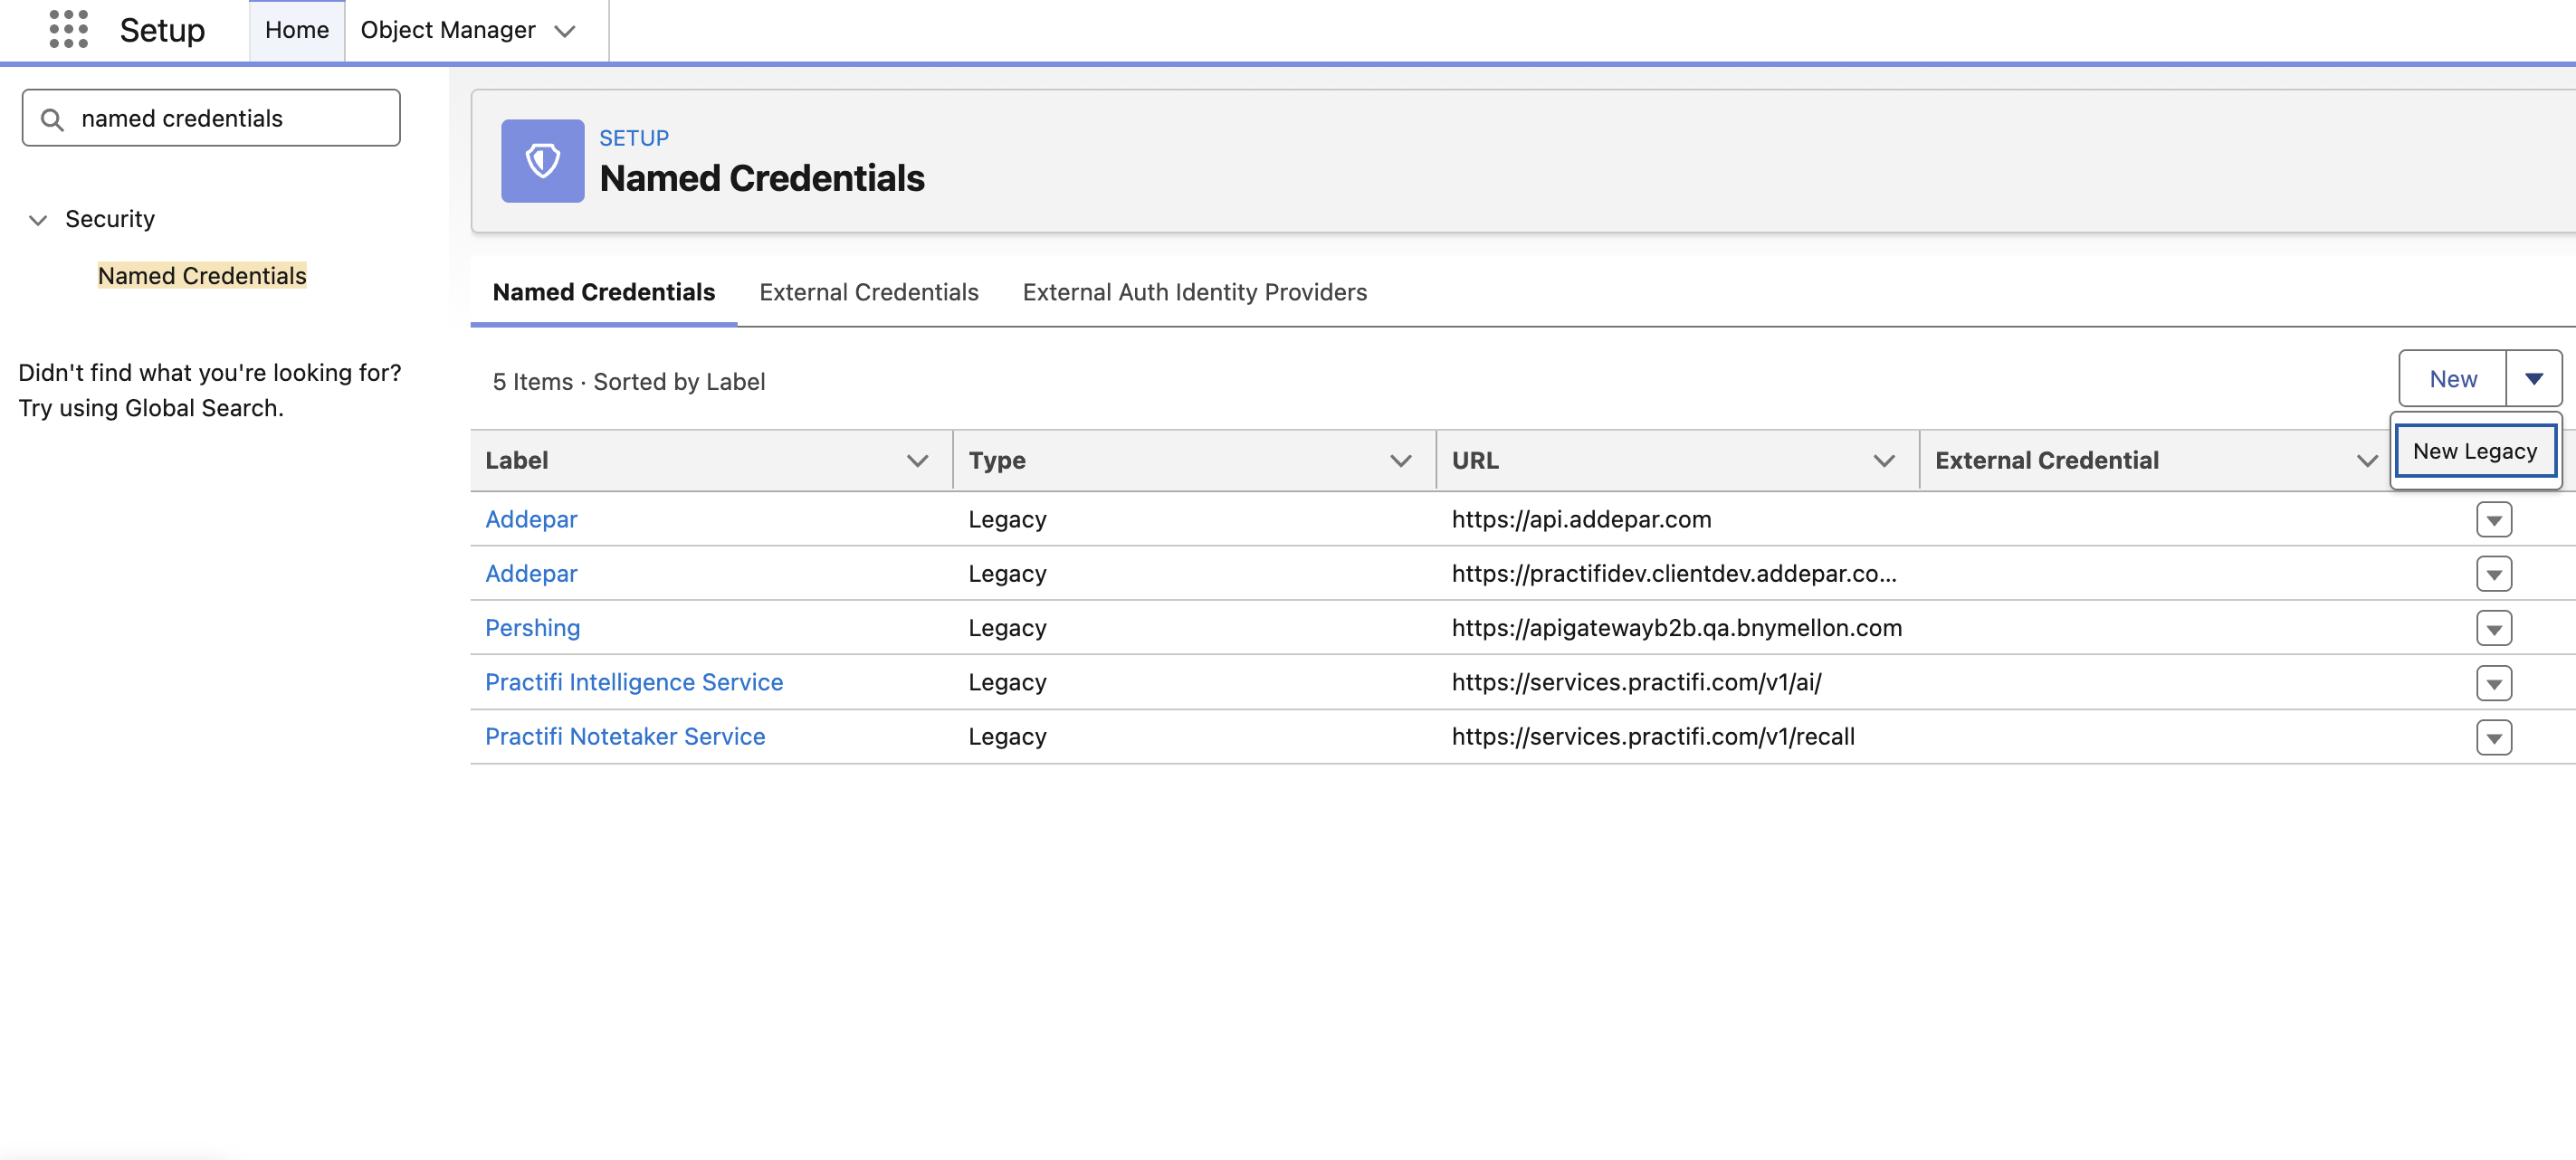Open row actions for api.addepar.com Addepar
Viewport: 2576px width, 1160px height.
tap(2494, 520)
